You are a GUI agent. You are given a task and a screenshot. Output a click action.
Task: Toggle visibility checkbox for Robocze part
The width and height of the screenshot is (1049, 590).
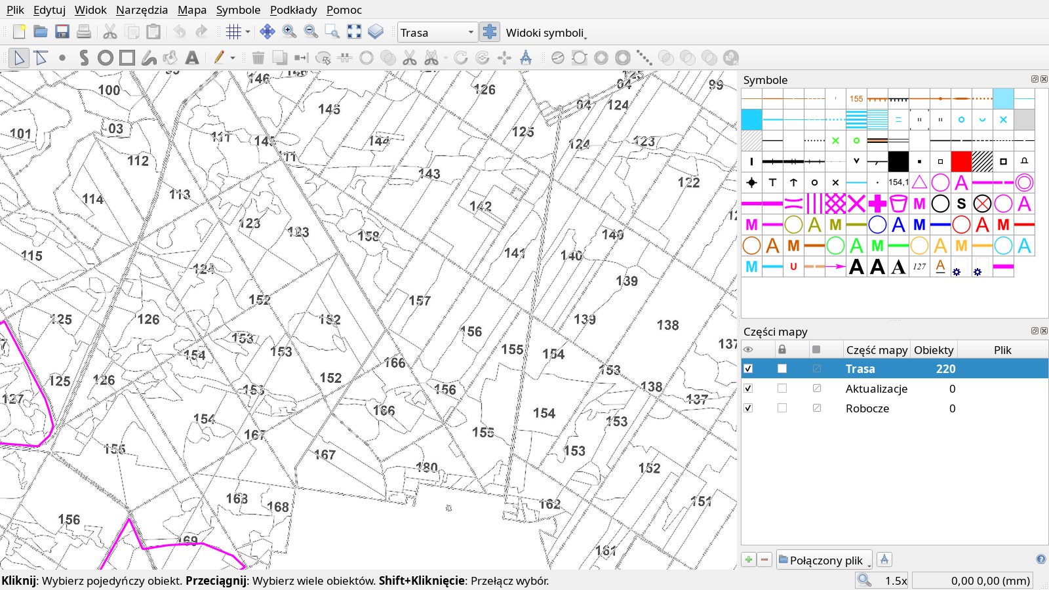(x=748, y=408)
